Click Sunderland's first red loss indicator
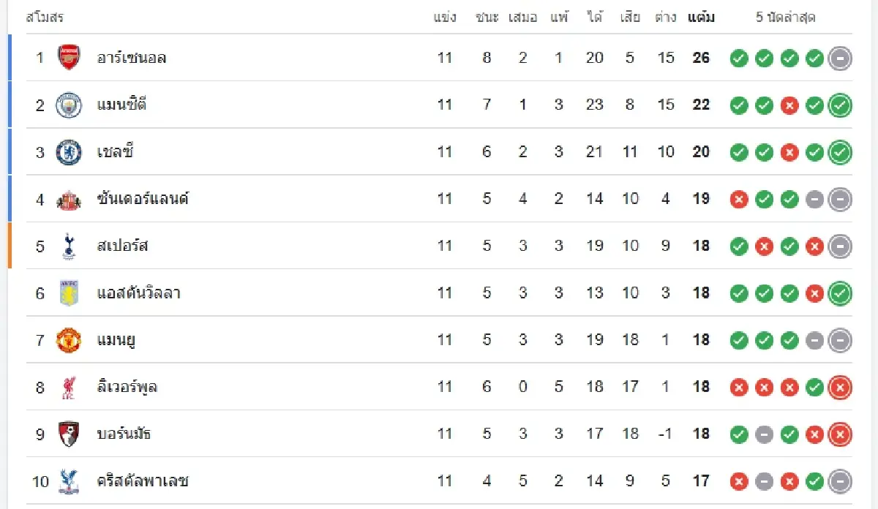Screen dimensions: 878x509 click(x=739, y=200)
